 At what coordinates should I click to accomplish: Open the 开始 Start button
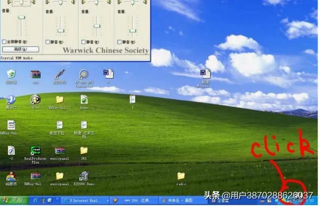14,201
